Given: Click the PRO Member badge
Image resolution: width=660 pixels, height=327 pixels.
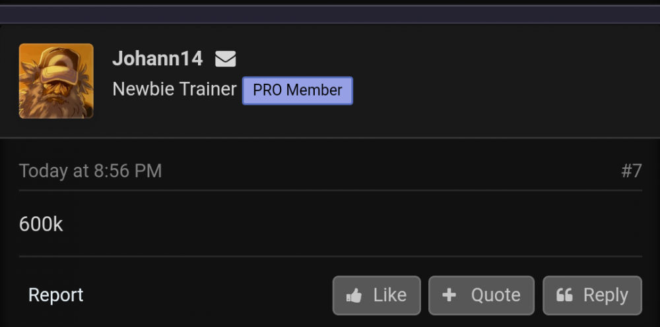Looking at the screenshot, I should 298,90.
